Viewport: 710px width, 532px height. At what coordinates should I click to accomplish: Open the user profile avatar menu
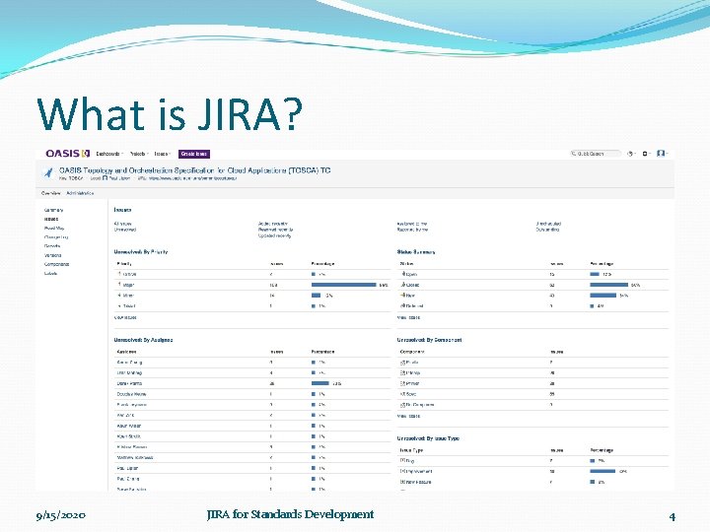pyautogui.click(x=662, y=154)
